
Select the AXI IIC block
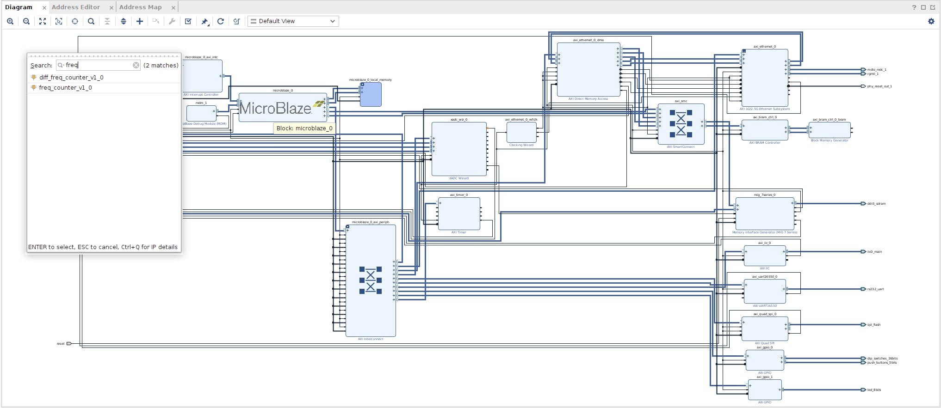[765, 256]
